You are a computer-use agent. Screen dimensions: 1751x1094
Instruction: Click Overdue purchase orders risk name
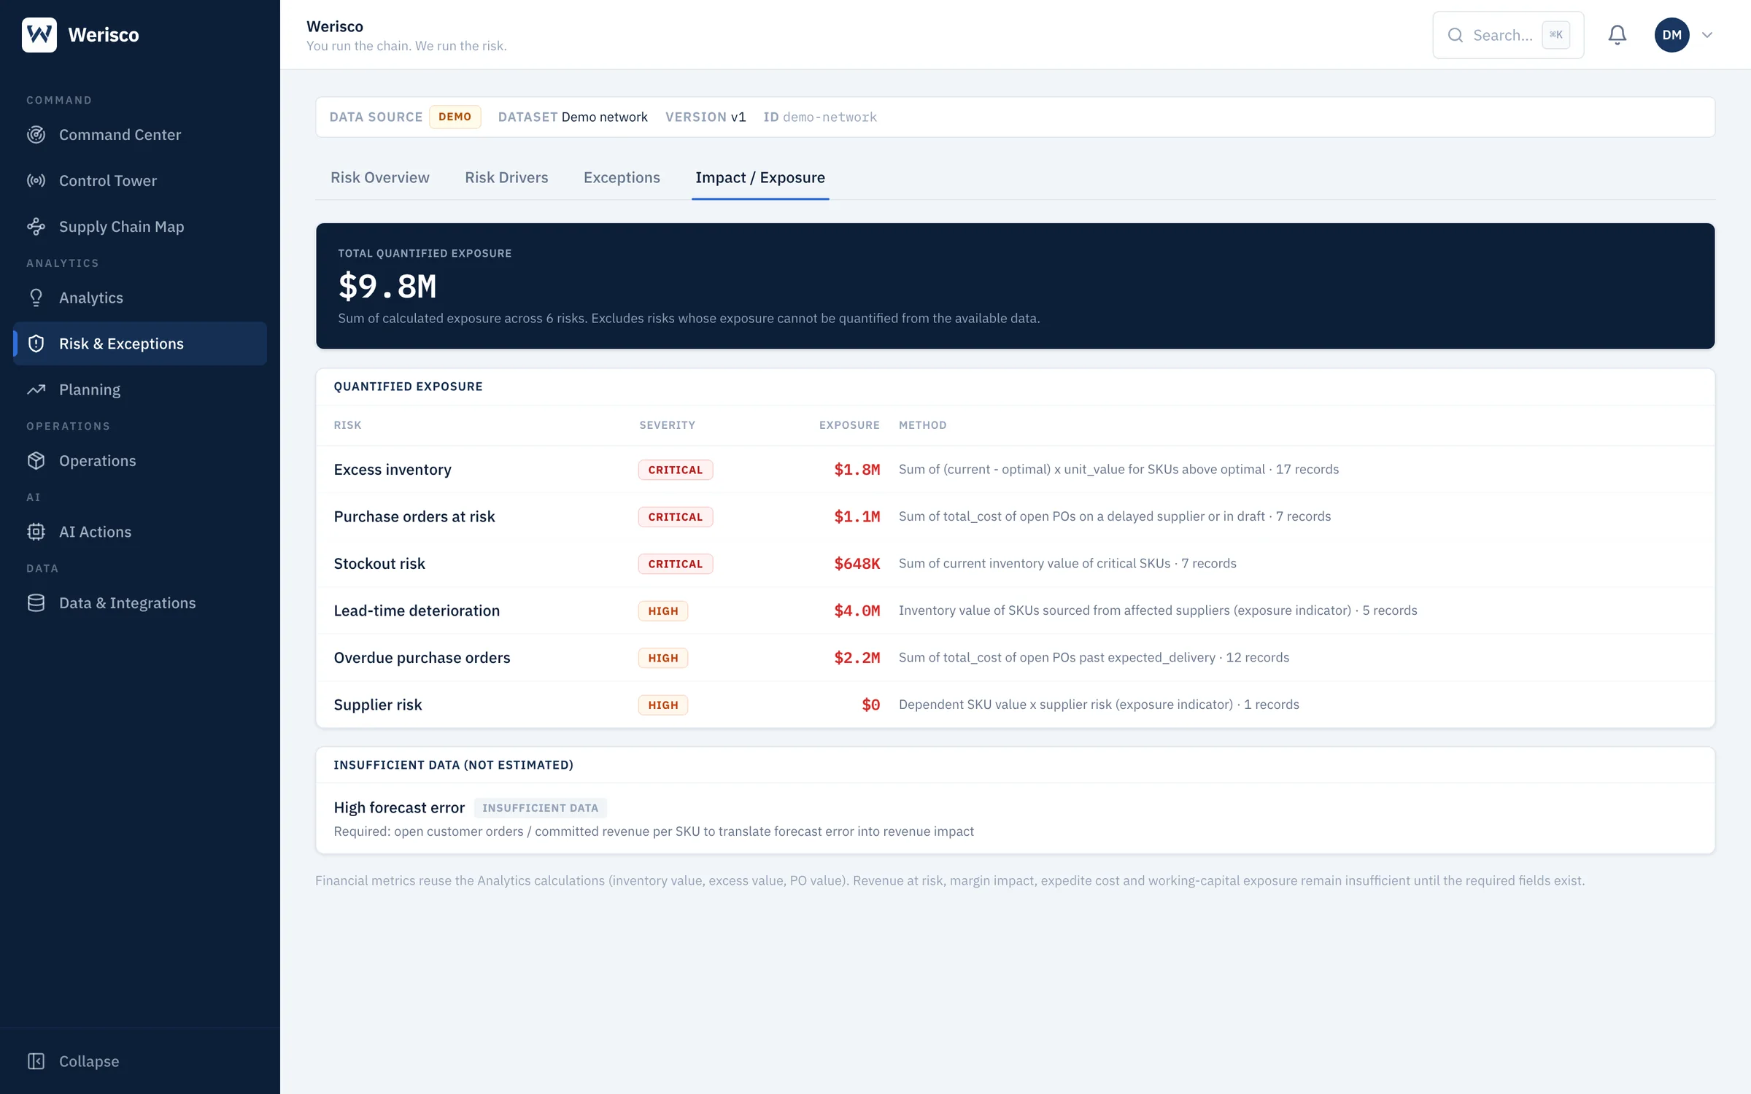pos(422,658)
